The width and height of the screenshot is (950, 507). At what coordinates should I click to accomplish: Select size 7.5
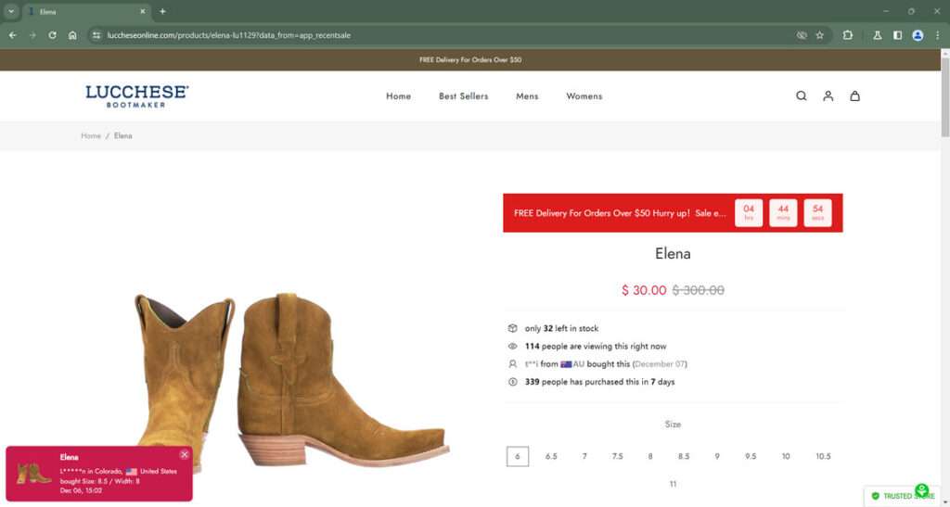[617, 456]
